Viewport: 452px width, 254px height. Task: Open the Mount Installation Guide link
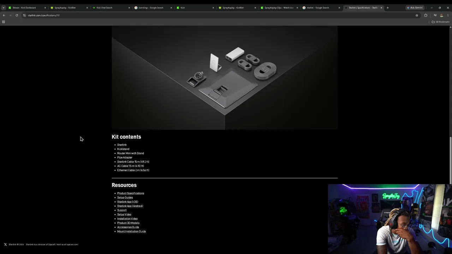pos(131,231)
